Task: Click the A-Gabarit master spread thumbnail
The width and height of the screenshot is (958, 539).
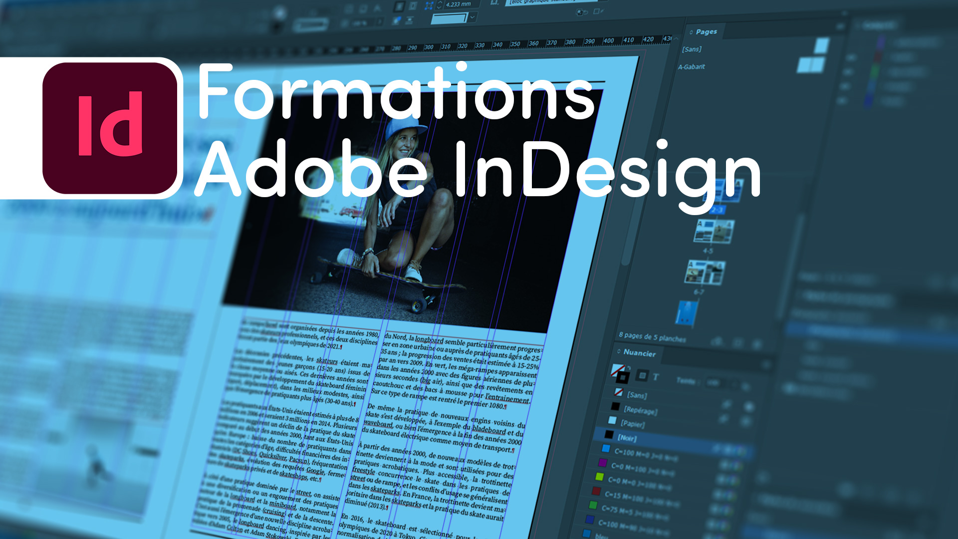Action: click(811, 64)
